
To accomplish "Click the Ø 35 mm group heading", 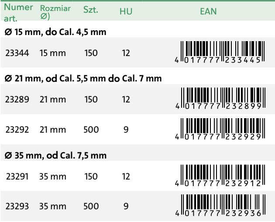I will click(55, 155).
